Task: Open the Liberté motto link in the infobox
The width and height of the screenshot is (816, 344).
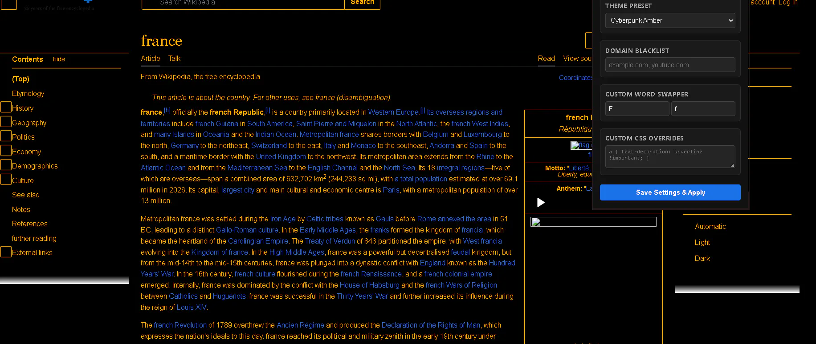Action: click(579, 168)
